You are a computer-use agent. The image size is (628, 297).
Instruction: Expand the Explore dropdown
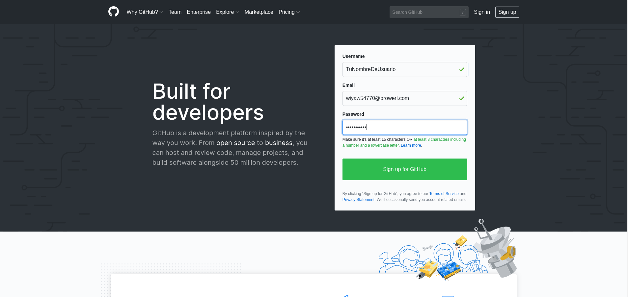coord(228,12)
